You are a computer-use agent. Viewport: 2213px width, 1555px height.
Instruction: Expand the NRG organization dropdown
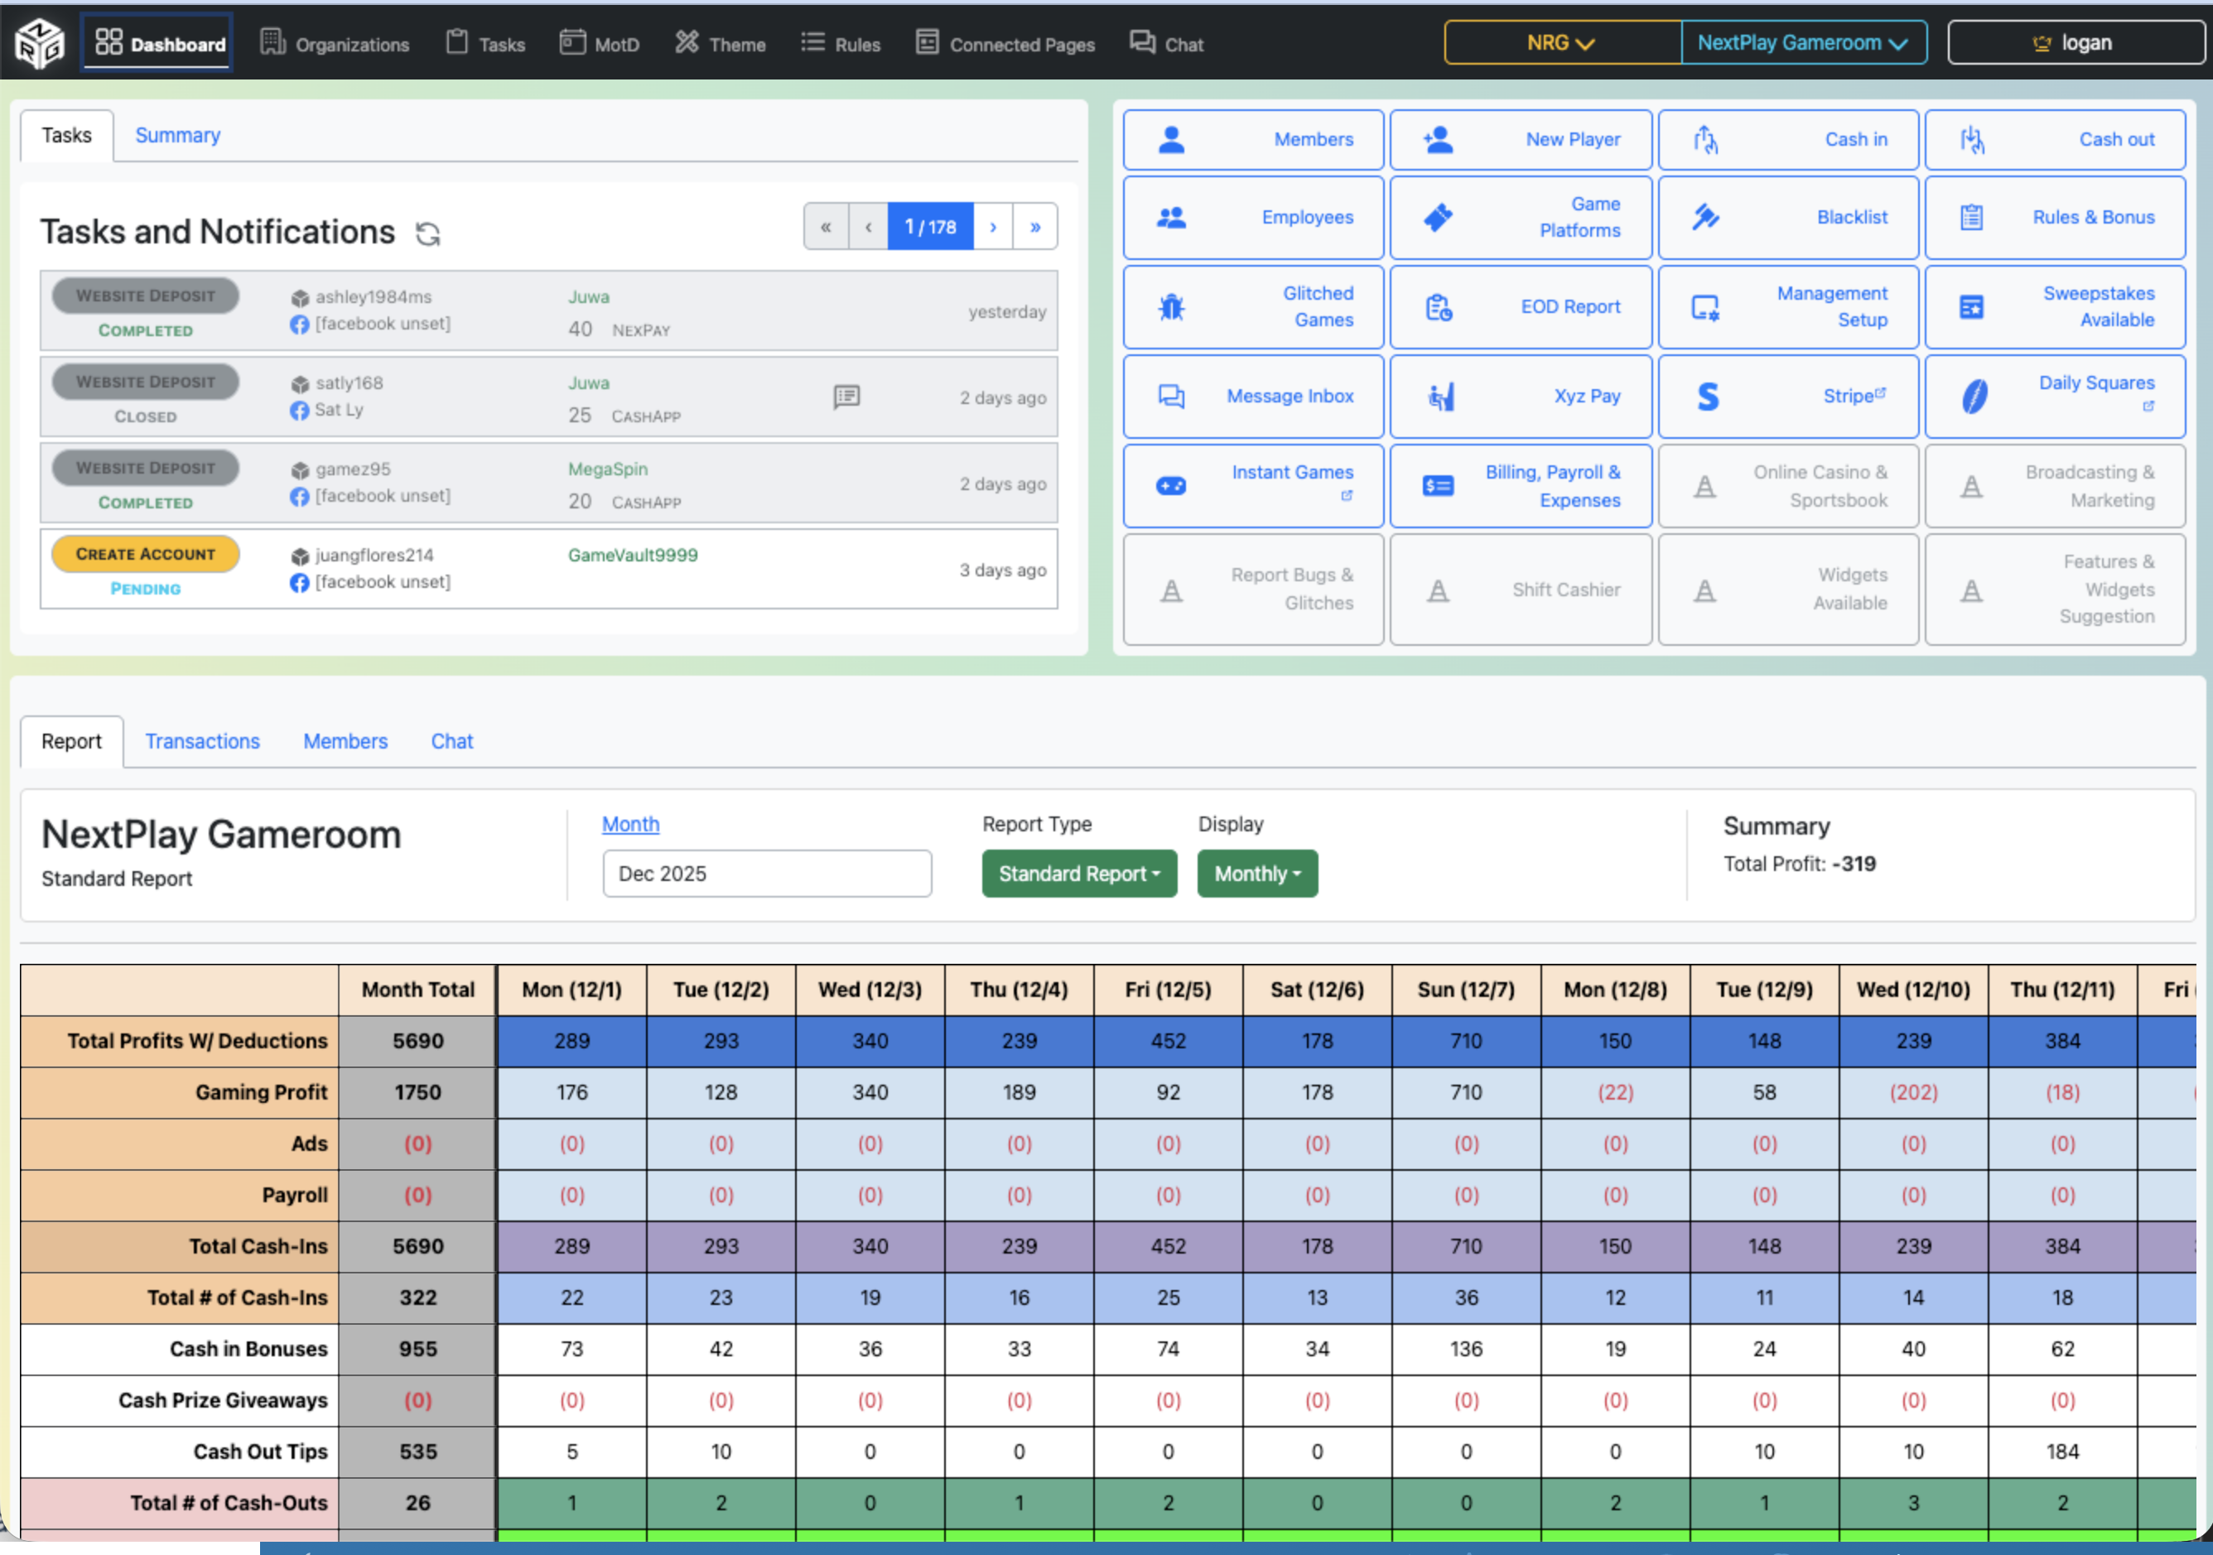pos(1561,42)
